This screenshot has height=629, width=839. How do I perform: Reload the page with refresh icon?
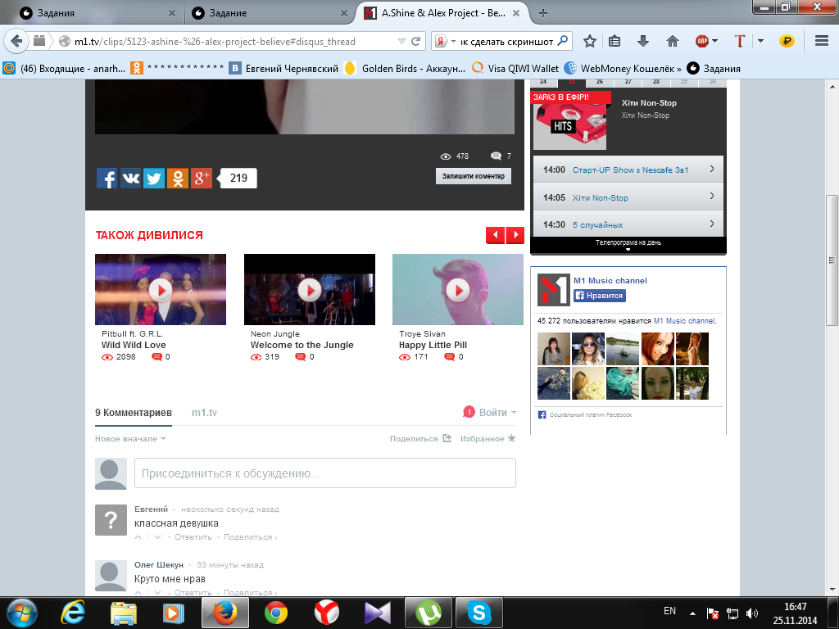pos(415,41)
